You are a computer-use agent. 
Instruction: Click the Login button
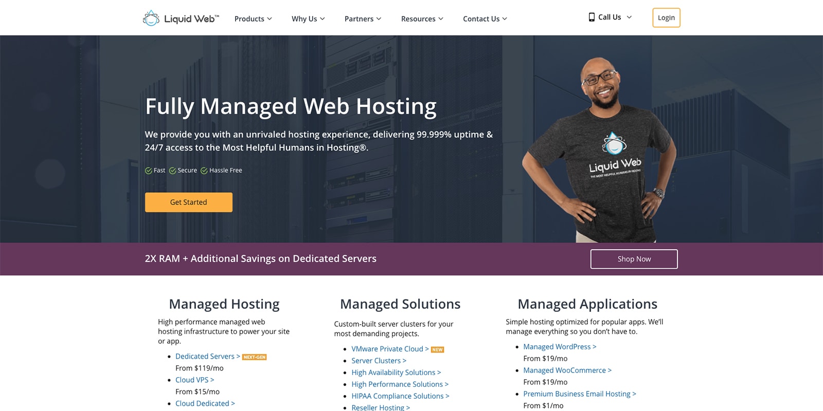[666, 17]
